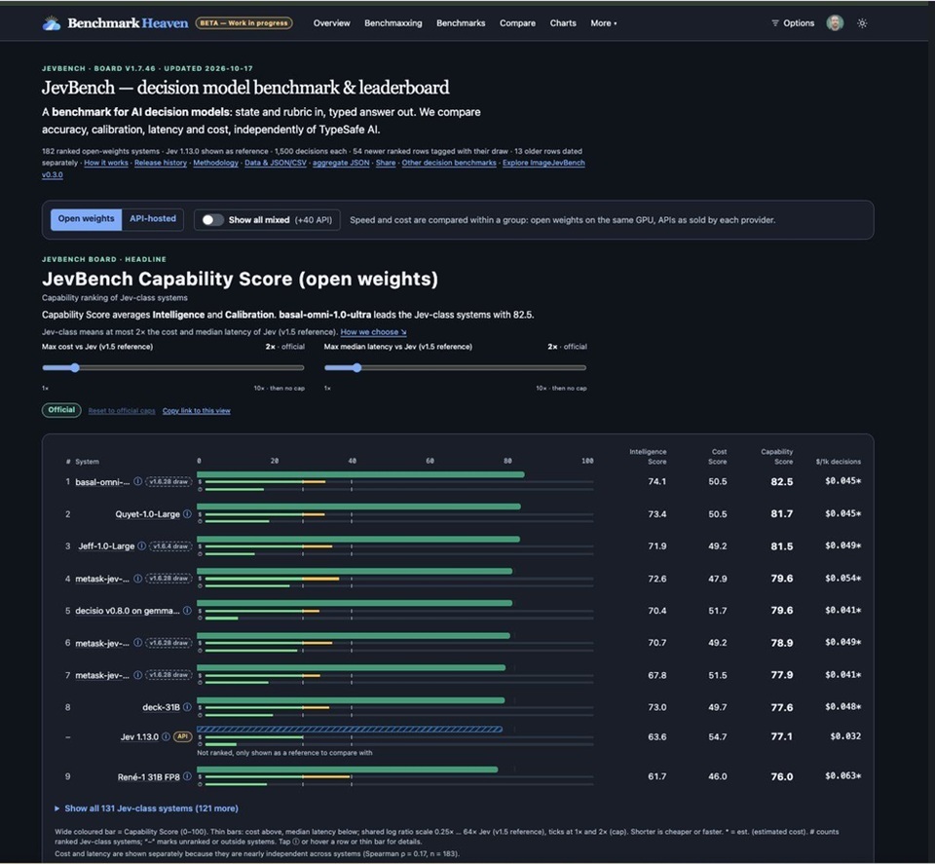Open info icon for basal-omni row
The height and width of the screenshot is (864, 935).
137,481
